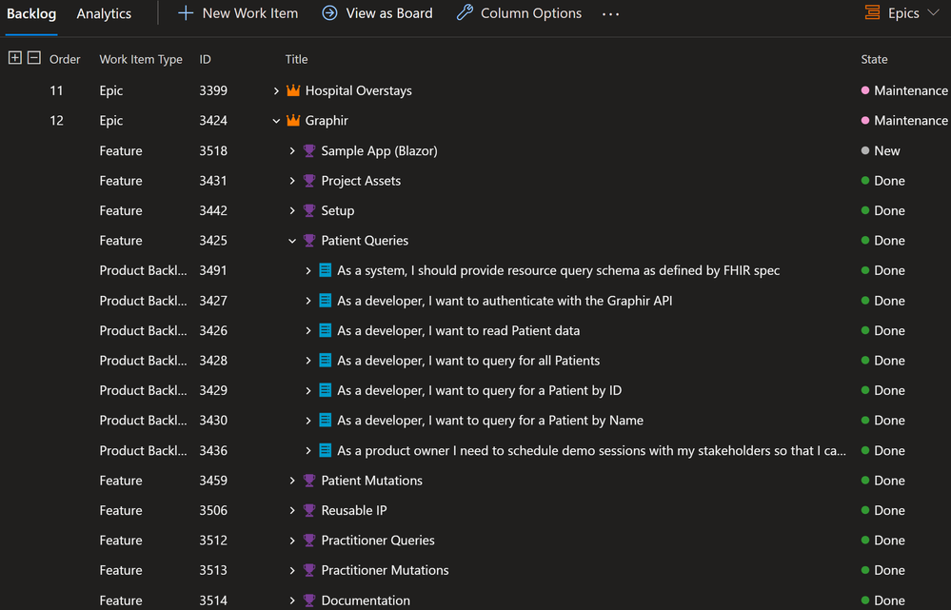Click the State column header
This screenshot has height=610, width=951.
[874, 59]
